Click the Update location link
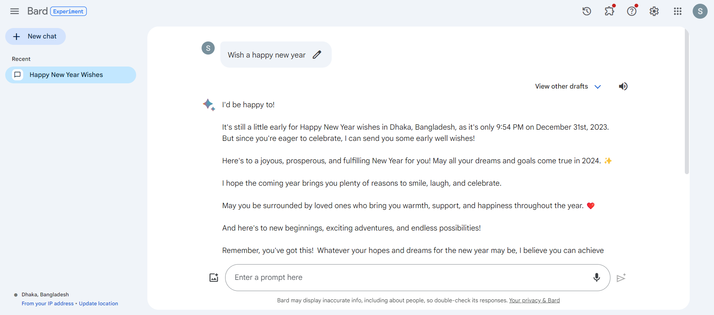Viewport: 714px width, 315px height. point(98,303)
